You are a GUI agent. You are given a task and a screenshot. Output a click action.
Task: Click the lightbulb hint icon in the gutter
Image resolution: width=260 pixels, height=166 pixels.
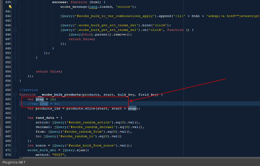tap(10, 7)
